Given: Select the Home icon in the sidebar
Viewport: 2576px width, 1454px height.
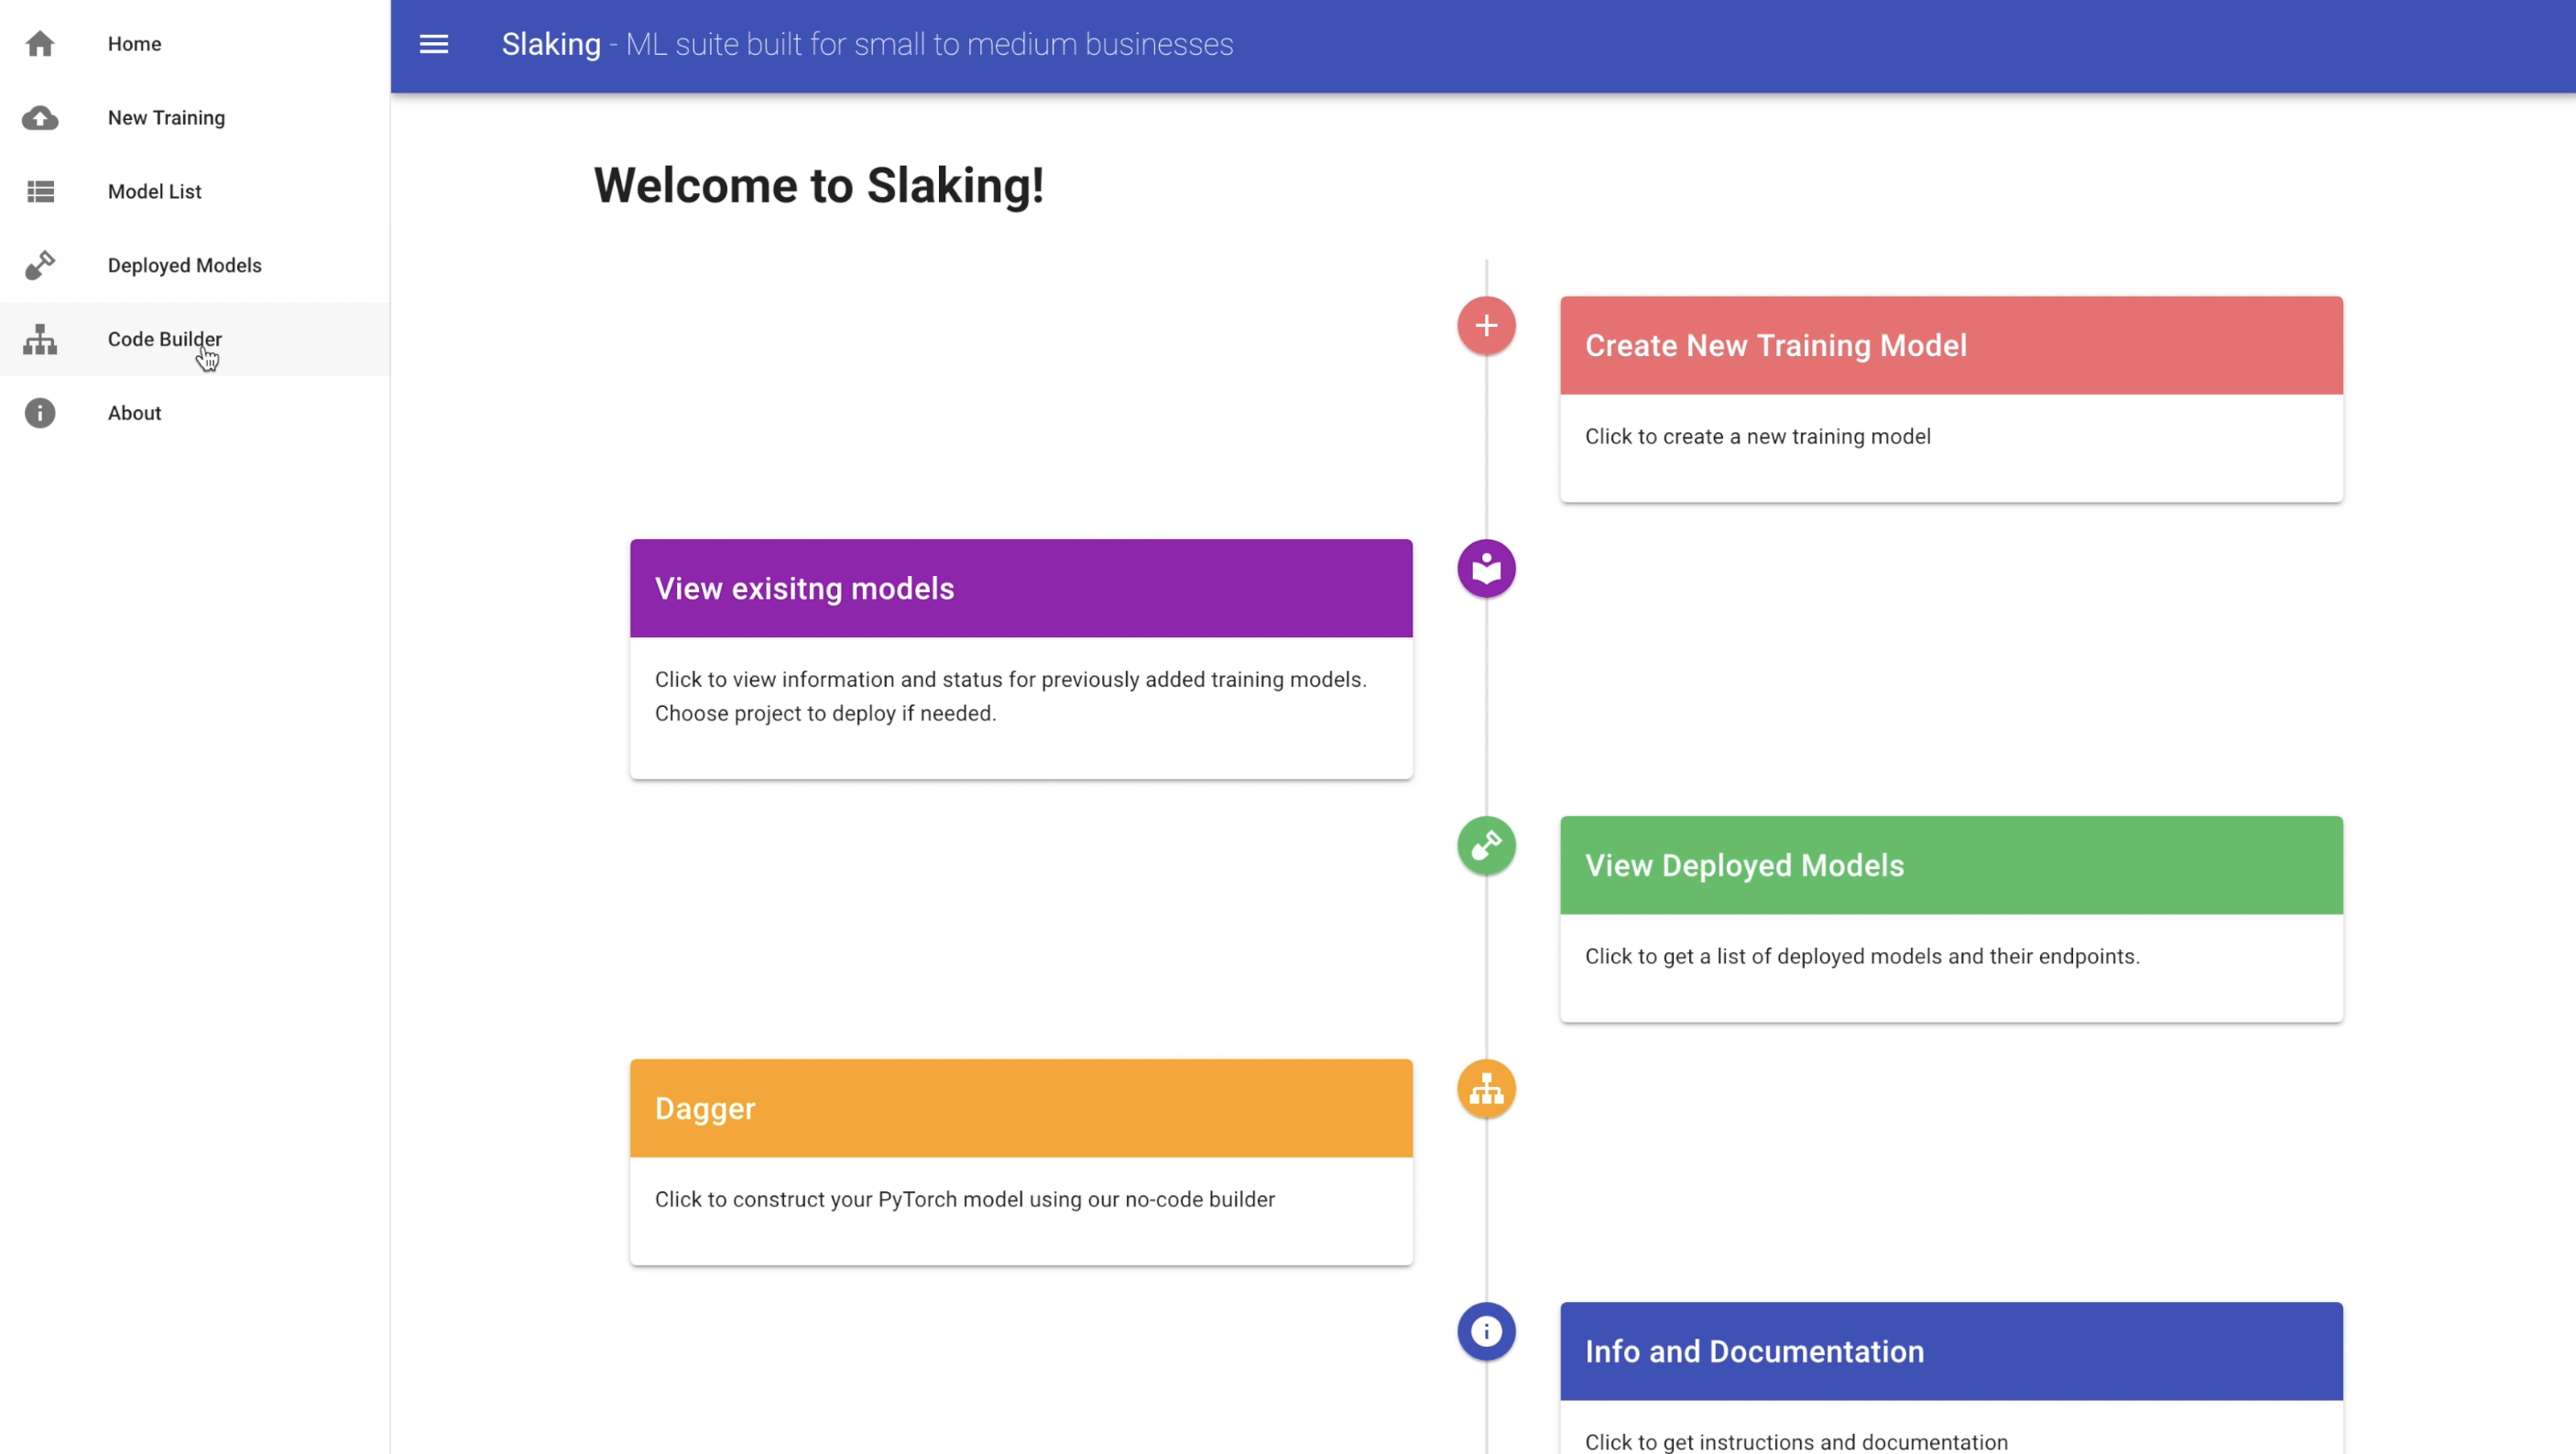Looking at the screenshot, I should (40, 44).
